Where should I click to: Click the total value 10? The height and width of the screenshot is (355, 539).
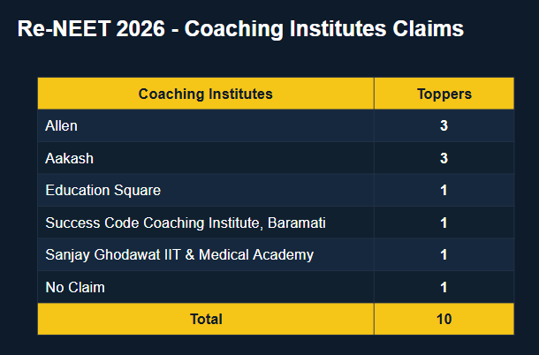point(444,319)
